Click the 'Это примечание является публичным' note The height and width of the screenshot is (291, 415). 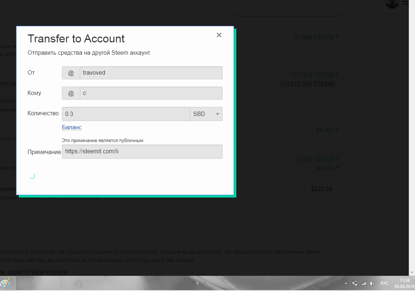(103, 141)
